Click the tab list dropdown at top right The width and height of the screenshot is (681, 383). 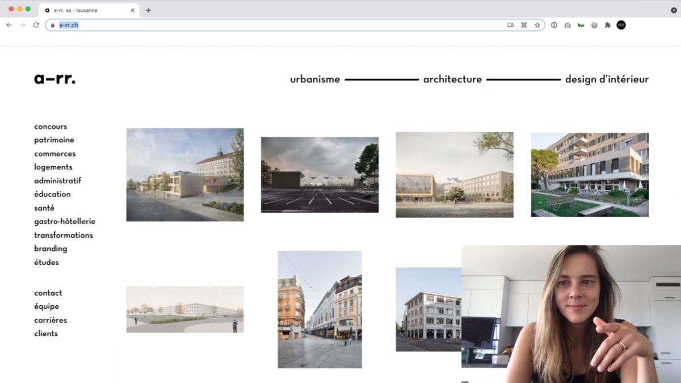[x=674, y=10]
